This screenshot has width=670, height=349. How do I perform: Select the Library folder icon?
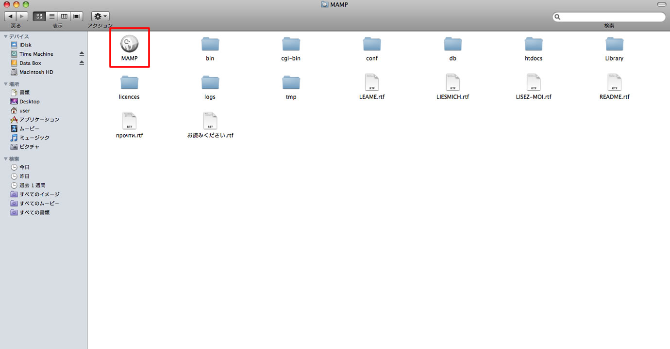pos(614,45)
